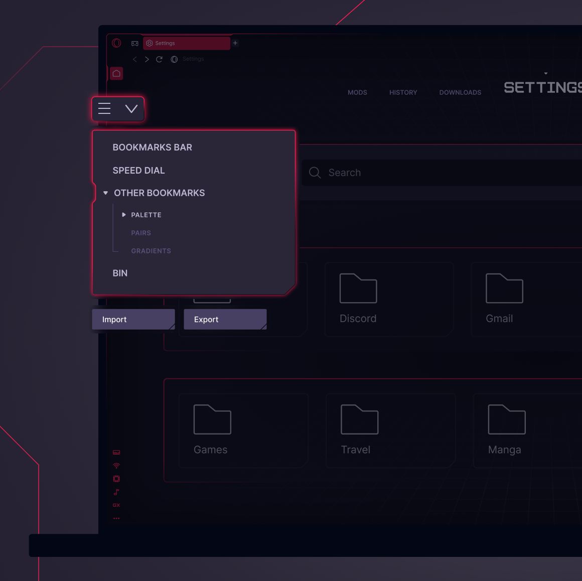
Task: Open the Opera GX menu logo
Action: [x=116, y=43]
